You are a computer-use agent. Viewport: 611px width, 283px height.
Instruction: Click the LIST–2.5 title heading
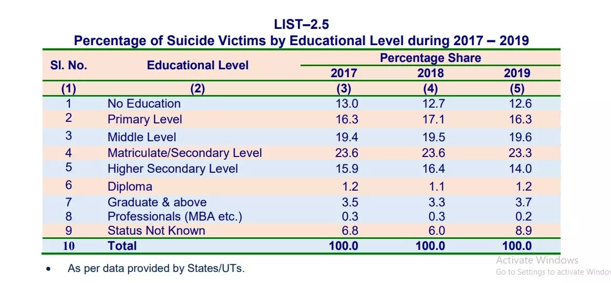coord(302,24)
